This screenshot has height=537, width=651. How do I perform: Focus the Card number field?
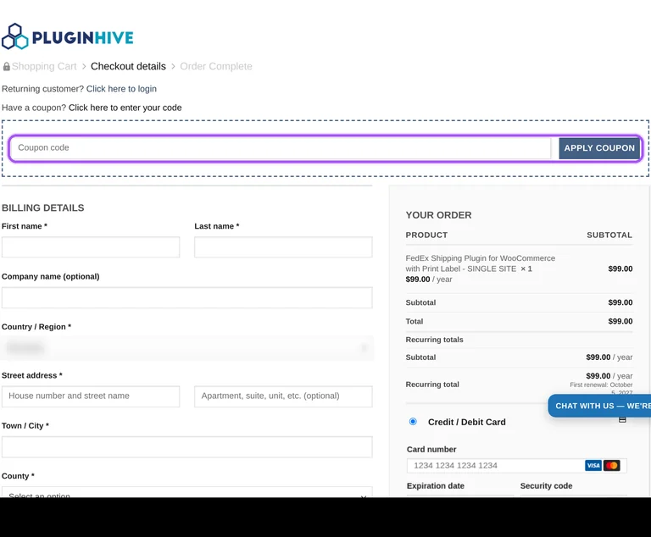496,466
